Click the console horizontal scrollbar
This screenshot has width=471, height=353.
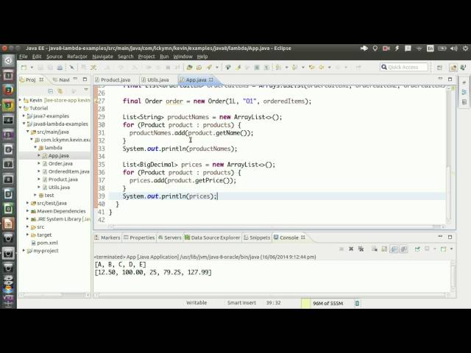[x=272, y=296]
